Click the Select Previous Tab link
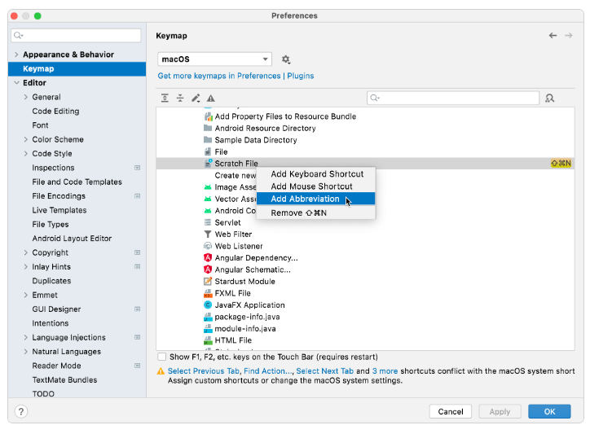 tap(204, 370)
